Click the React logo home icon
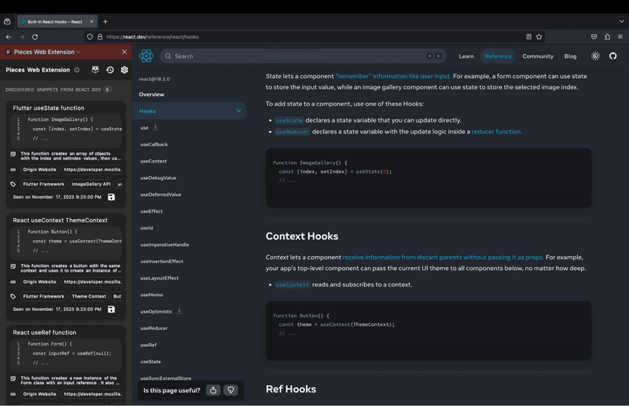Viewport: 629px width, 406px height. (x=146, y=56)
